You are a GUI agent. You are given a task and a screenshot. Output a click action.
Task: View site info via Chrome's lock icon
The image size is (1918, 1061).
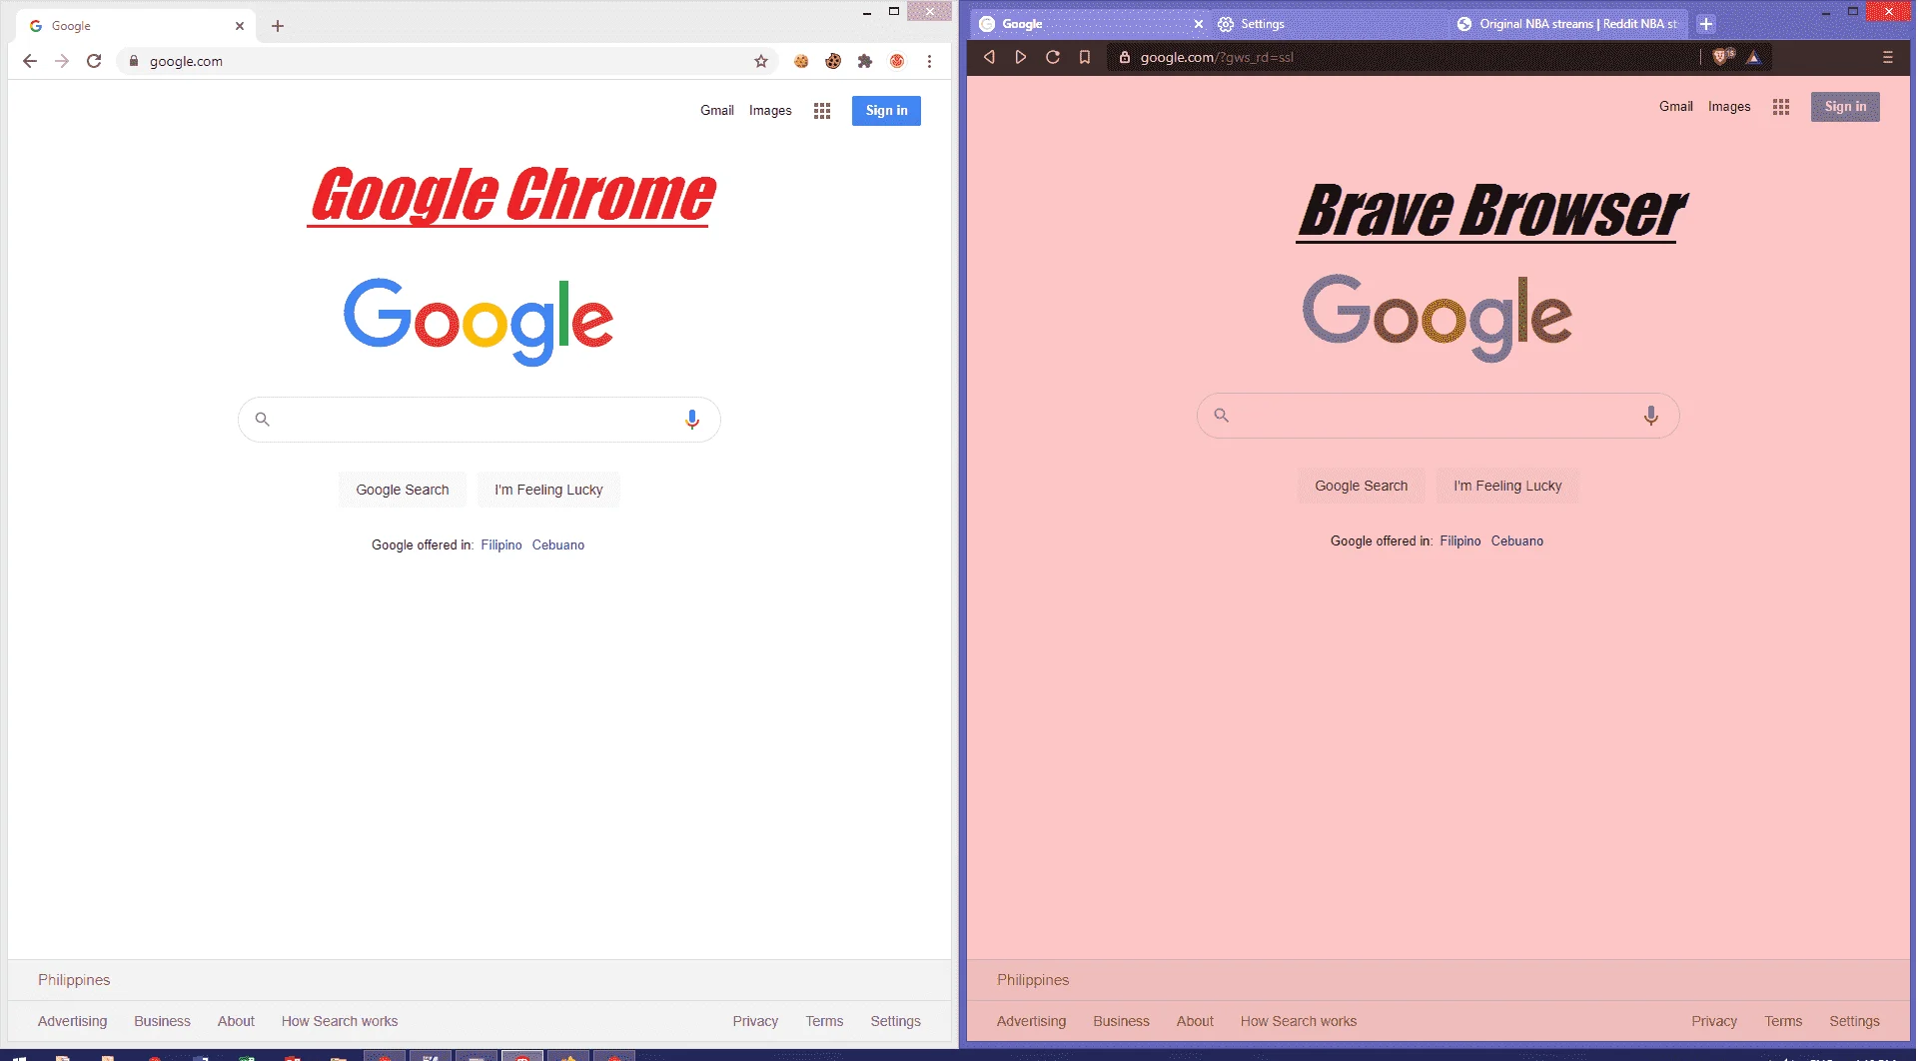click(x=133, y=61)
